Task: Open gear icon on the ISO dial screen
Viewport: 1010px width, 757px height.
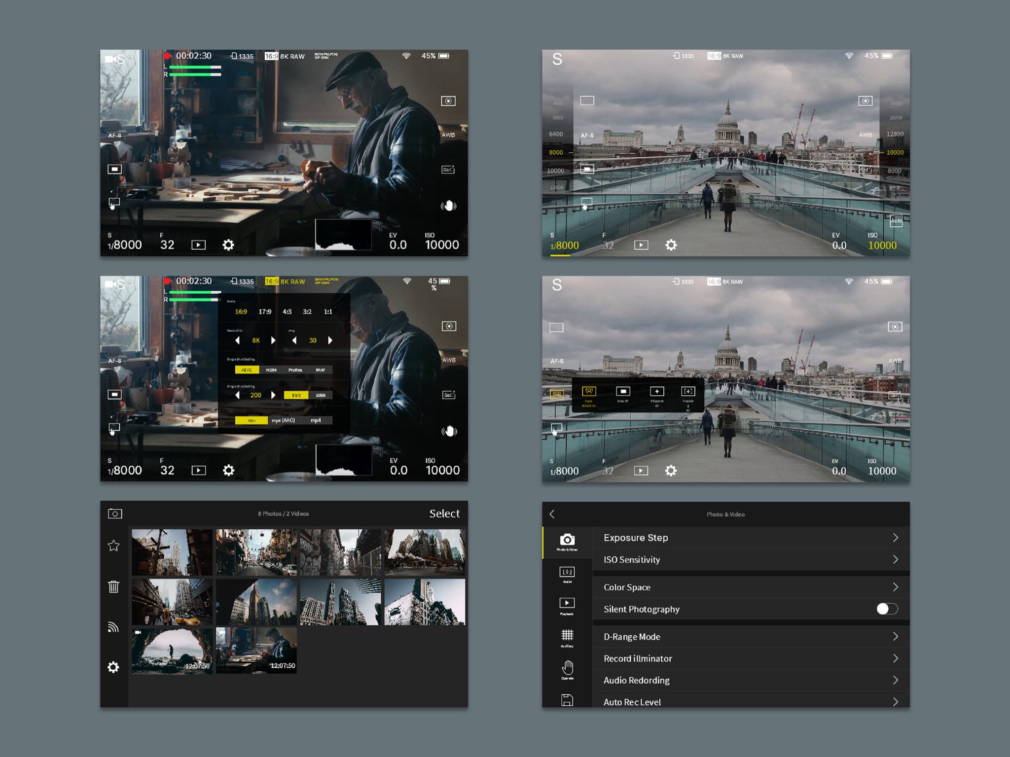Action: point(671,245)
